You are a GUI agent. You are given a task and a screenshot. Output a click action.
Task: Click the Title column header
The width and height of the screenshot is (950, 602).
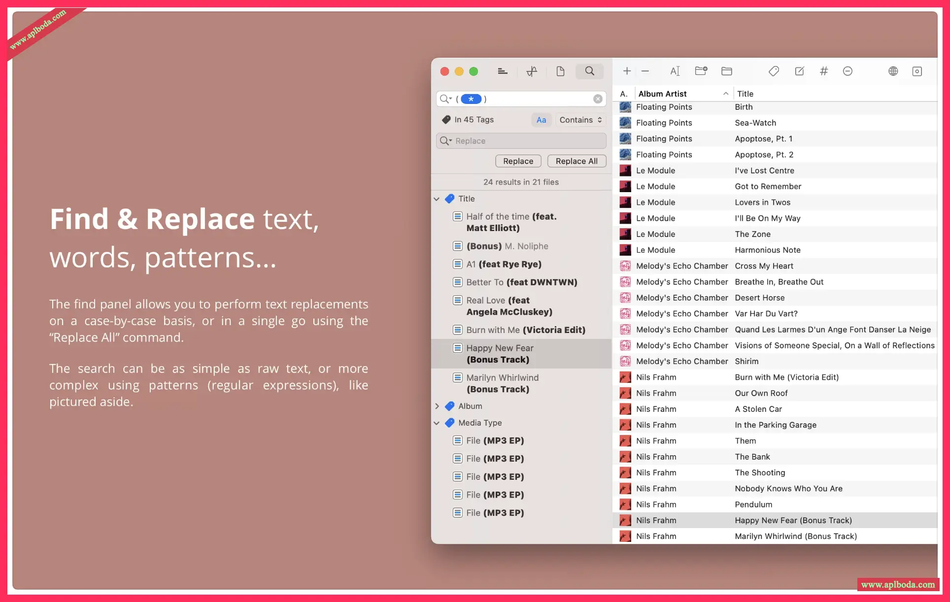745,94
